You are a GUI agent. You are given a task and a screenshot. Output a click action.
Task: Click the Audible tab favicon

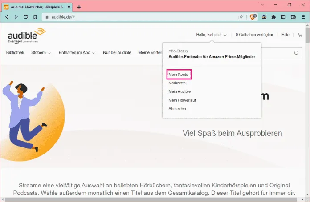click(x=6, y=7)
